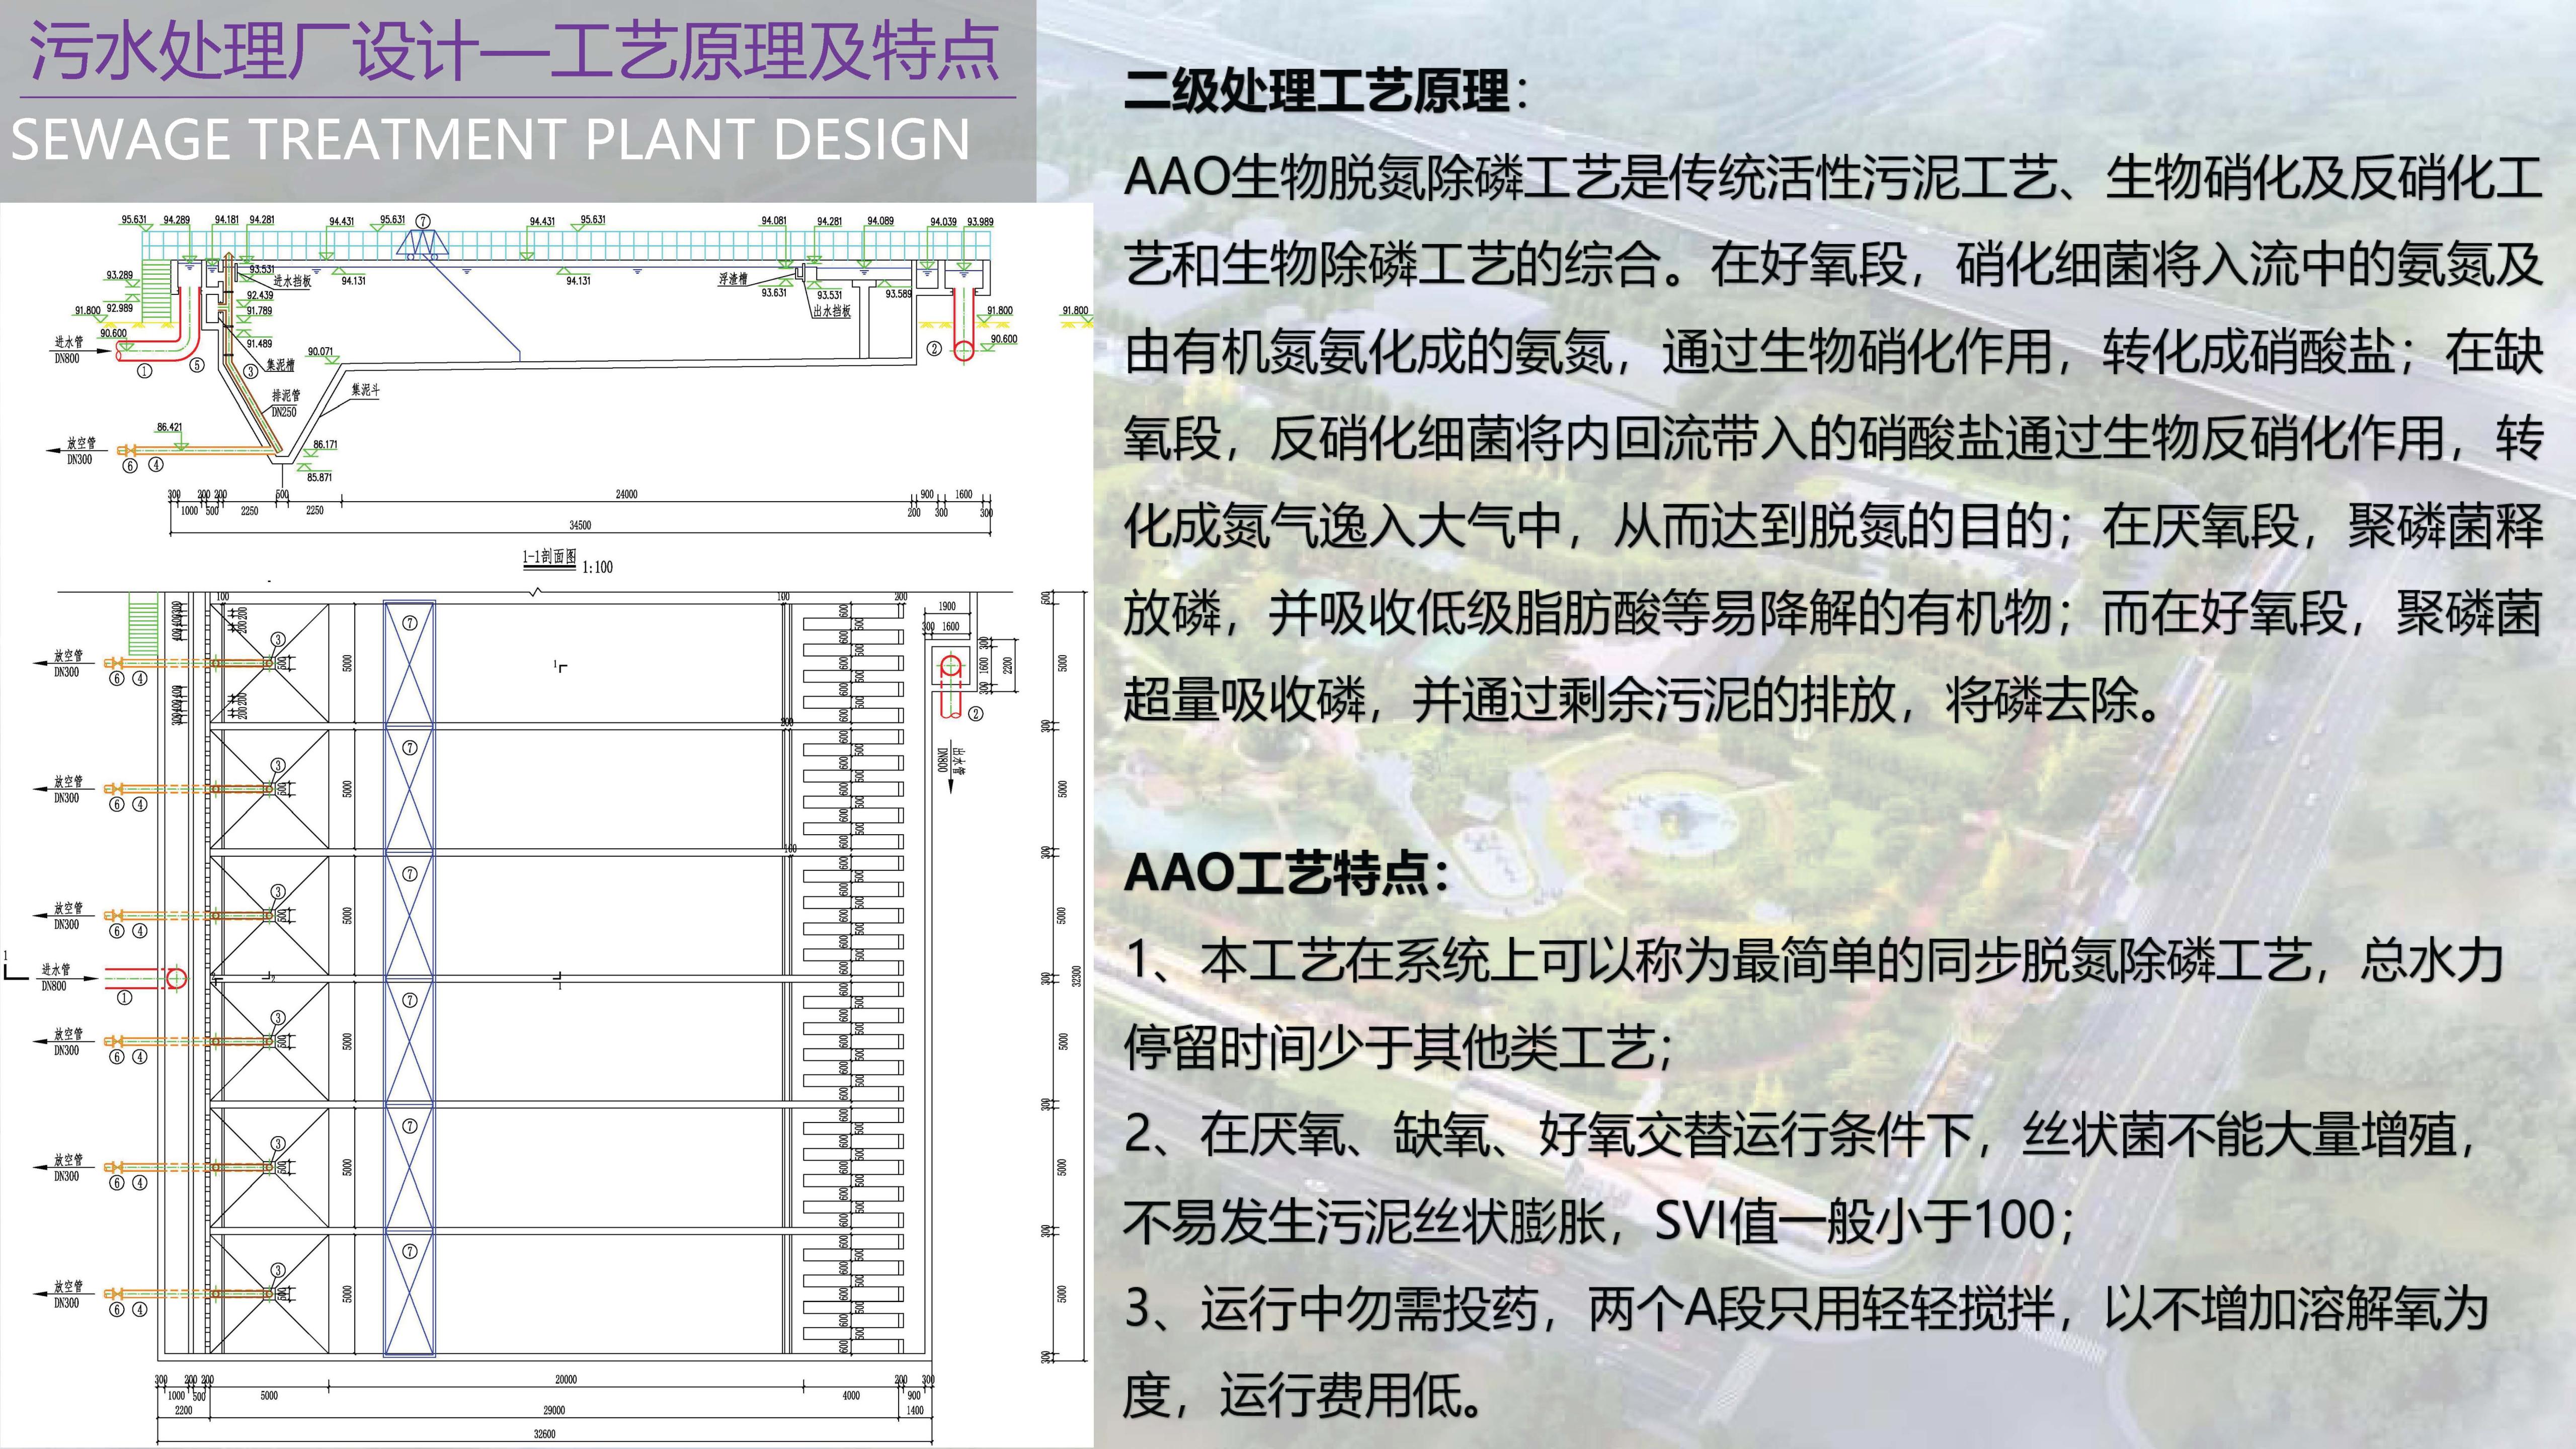Click the '24000' dimension in section drawing
The image size is (2576, 1449).
[626, 494]
